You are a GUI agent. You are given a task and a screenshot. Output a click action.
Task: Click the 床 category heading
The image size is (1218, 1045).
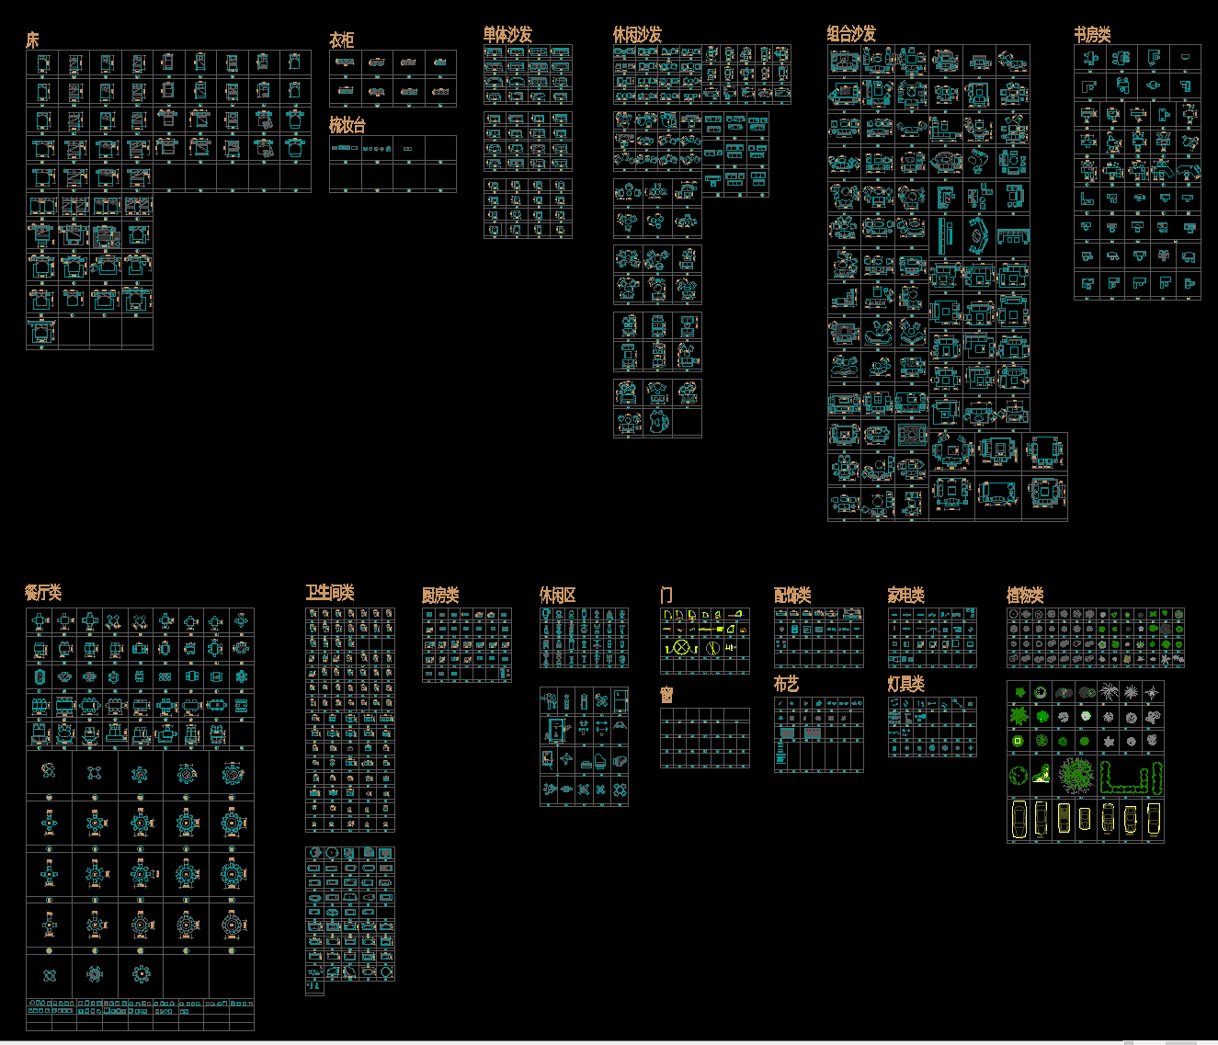pos(32,40)
